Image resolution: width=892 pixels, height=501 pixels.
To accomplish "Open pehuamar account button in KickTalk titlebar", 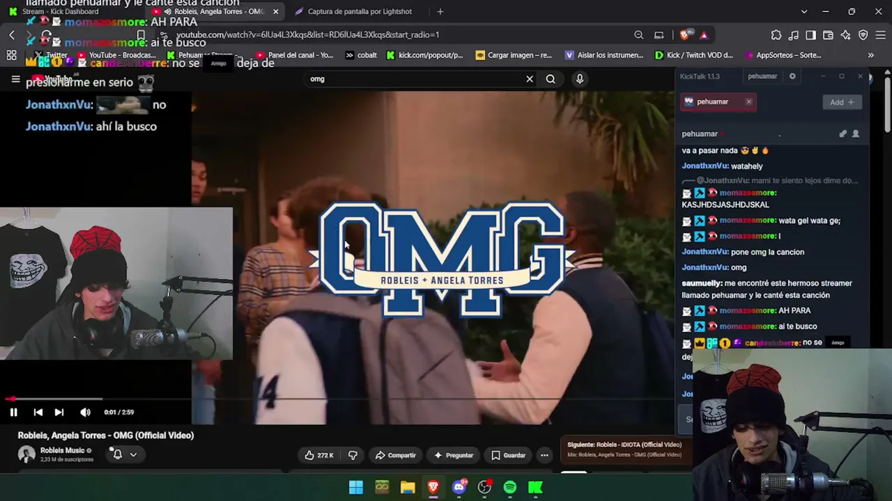I will click(762, 77).
